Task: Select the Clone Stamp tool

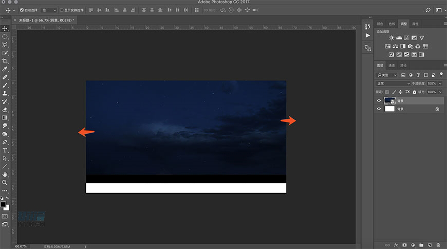Action: pos(5,93)
